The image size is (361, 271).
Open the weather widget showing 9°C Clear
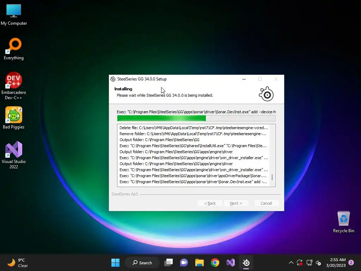pos(18,263)
